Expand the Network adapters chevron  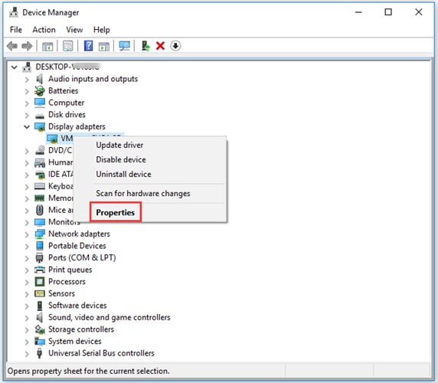click(27, 234)
